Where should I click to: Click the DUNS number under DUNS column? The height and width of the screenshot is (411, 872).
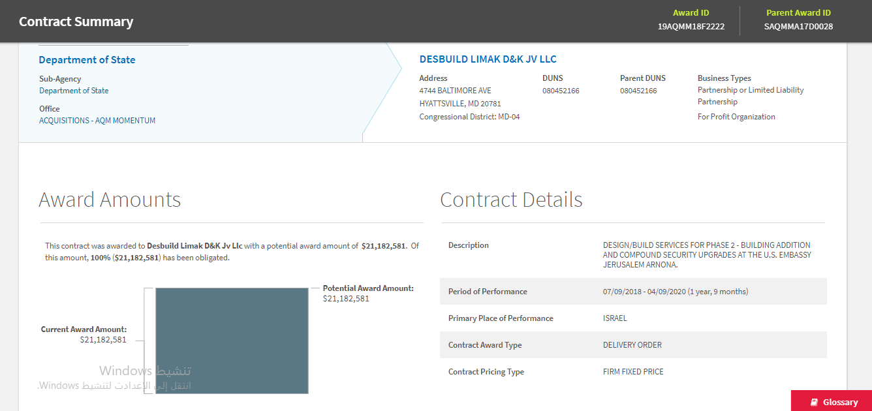(x=561, y=91)
